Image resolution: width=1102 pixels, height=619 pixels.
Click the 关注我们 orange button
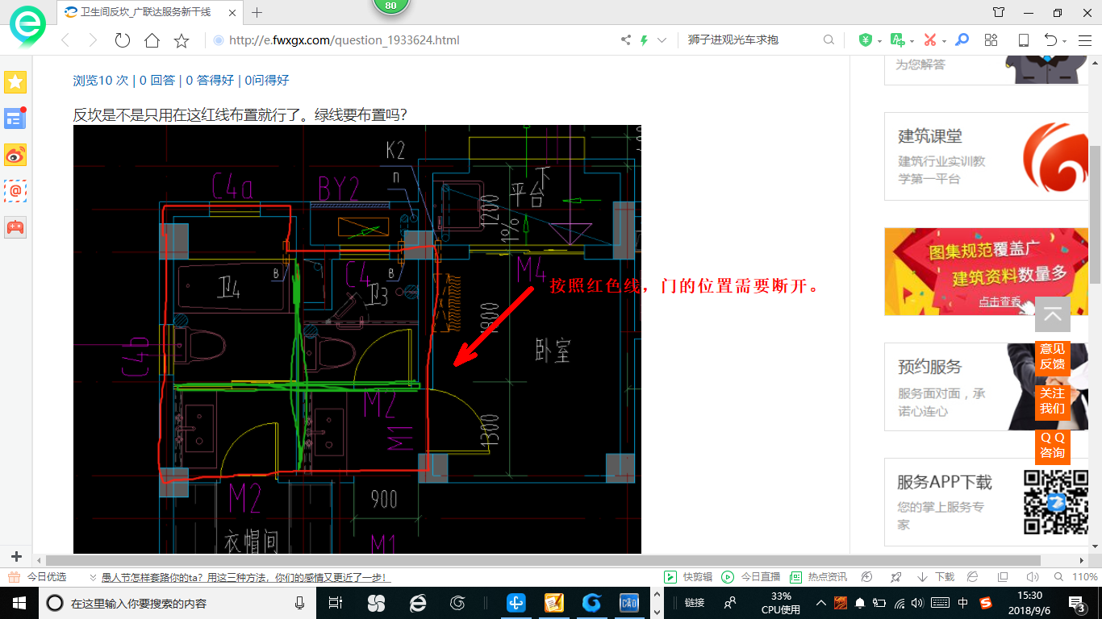pos(1052,401)
